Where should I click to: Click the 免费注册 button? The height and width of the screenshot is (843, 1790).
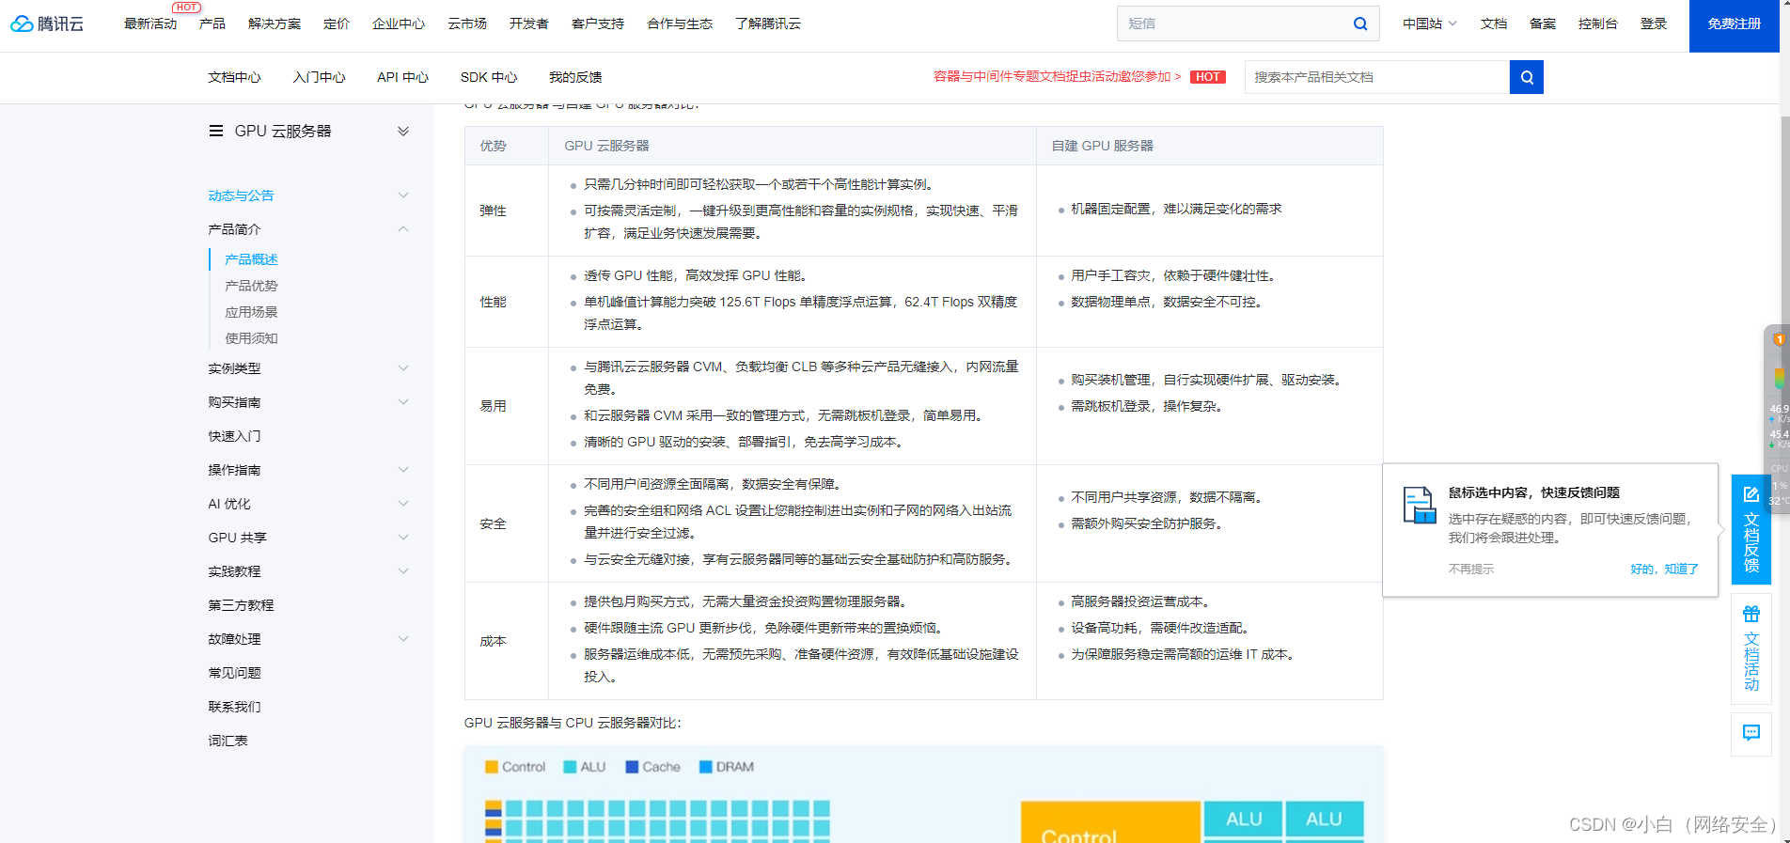(x=1734, y=24)
